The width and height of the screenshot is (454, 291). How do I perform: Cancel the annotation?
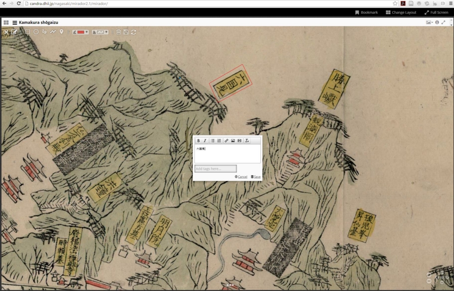tap(241, 177)
